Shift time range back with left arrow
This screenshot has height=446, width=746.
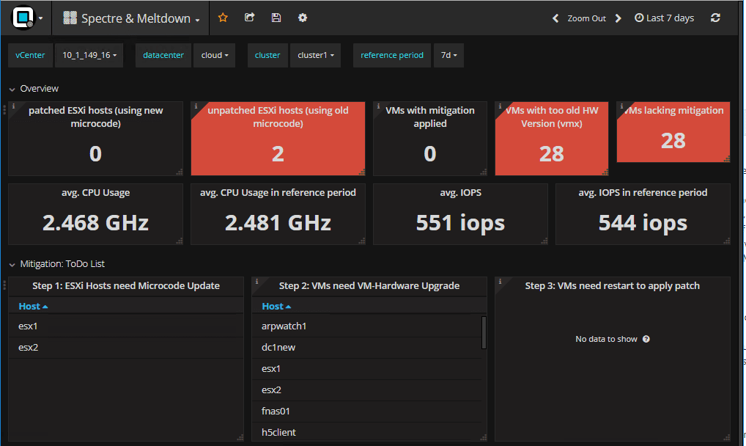pyautogui.click(x=555, y=18)
